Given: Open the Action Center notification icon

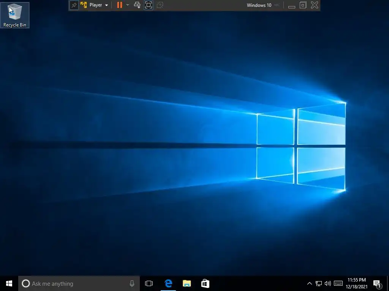Looking at the screenshot, I should [377, 283].
